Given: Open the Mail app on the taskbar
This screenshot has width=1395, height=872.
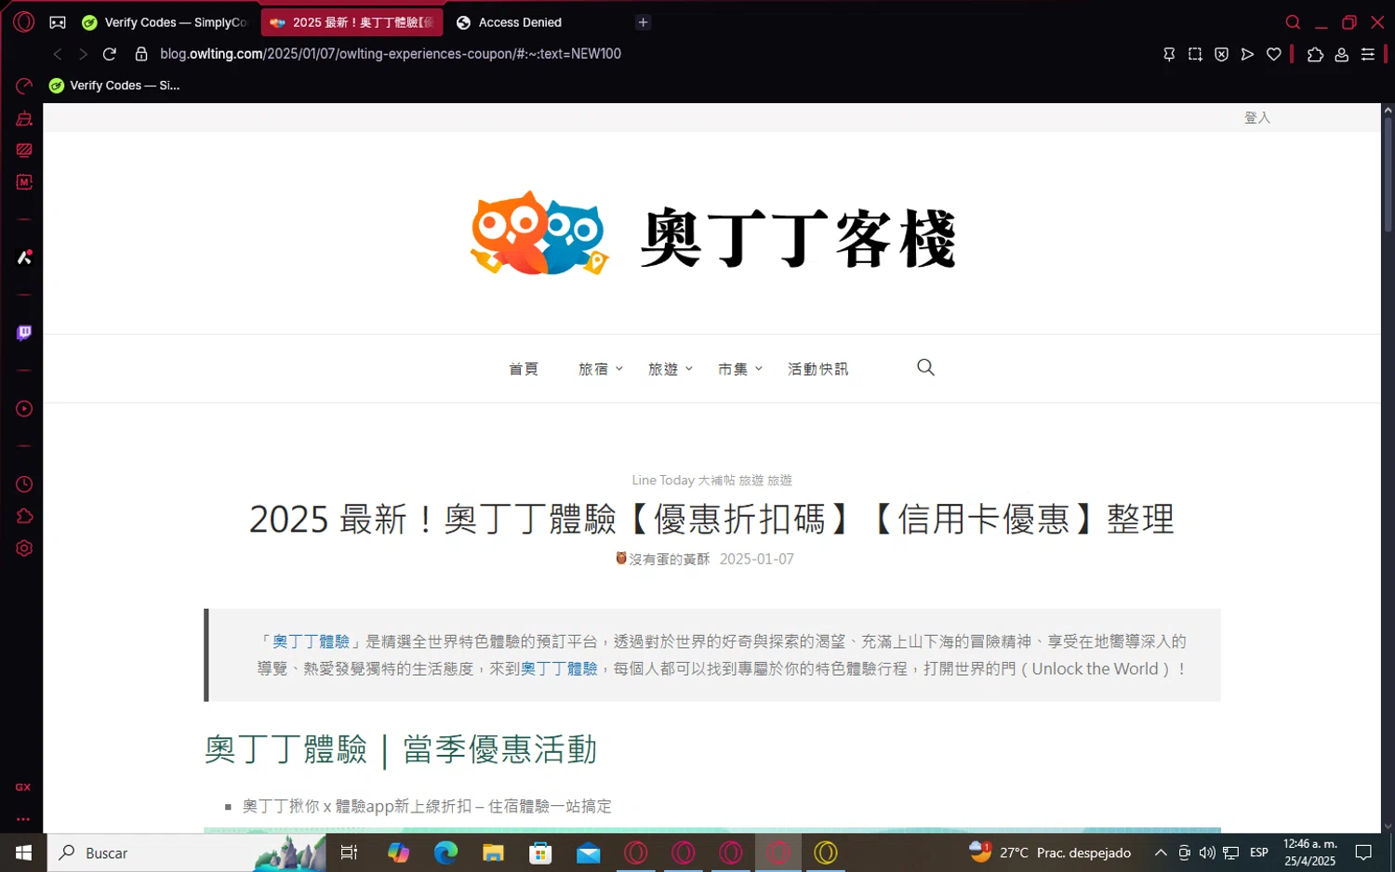Looking at the screenshot, I should tap(588, 852).
